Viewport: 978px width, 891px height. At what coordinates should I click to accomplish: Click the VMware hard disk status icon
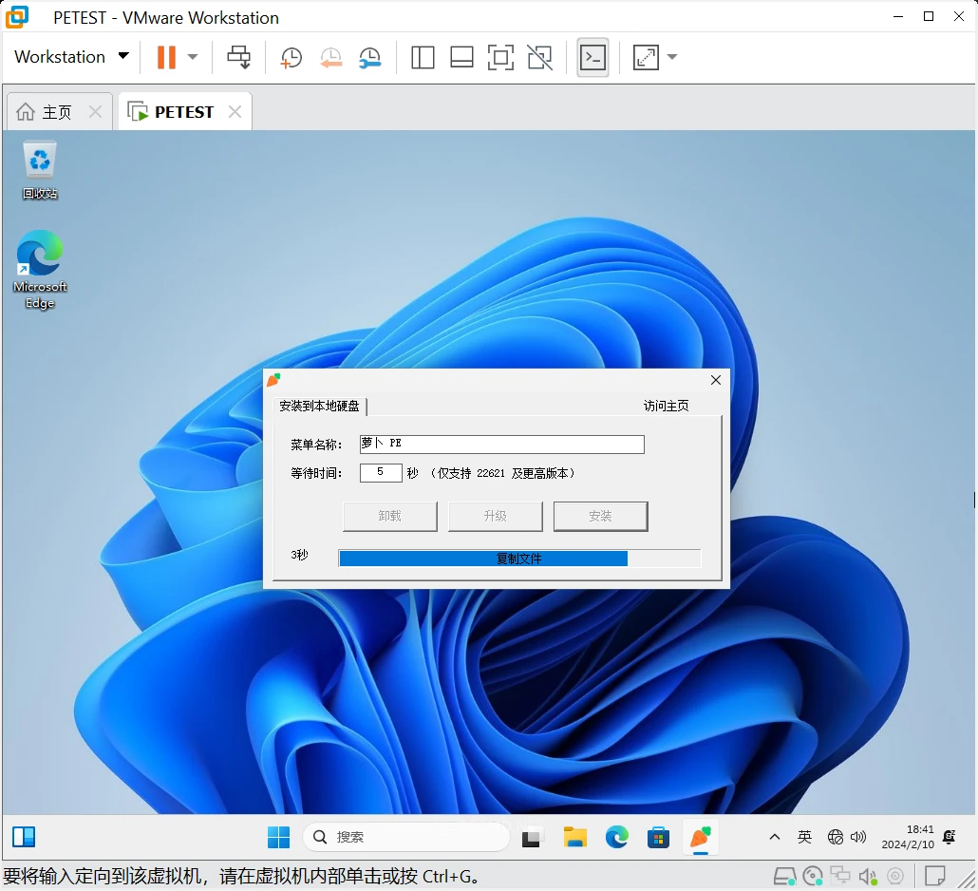click(x=784, y=877)
